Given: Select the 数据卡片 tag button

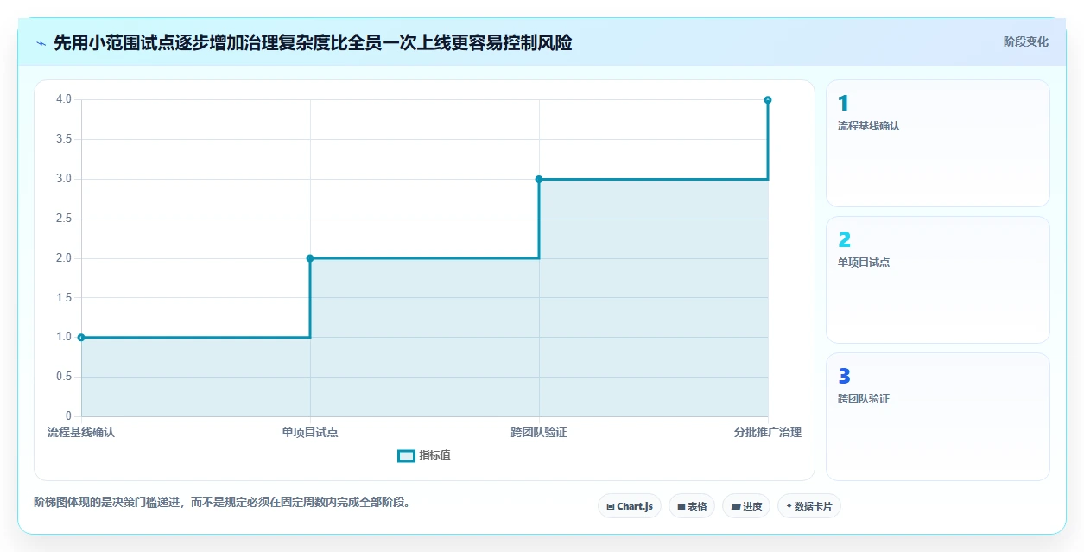Looking at the screenshot, I should click(x=809, y=506).
